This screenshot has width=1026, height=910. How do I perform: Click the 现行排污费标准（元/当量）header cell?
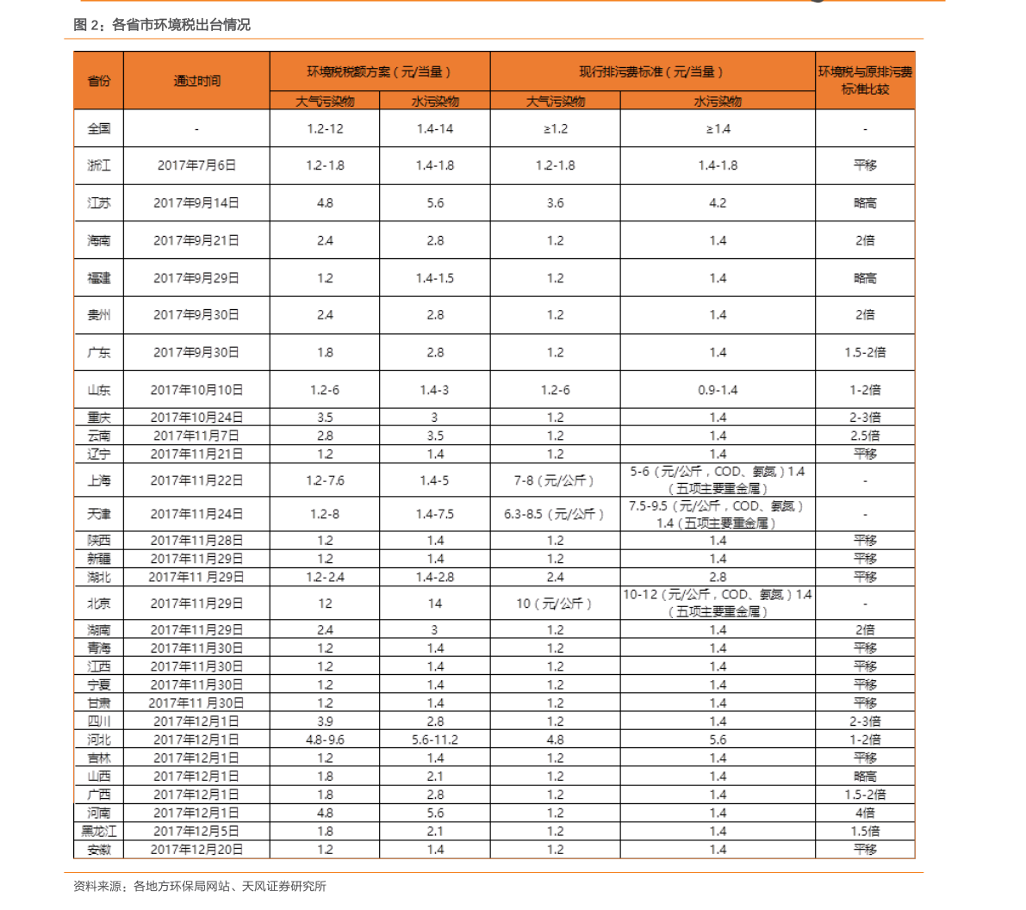[652, 71]
